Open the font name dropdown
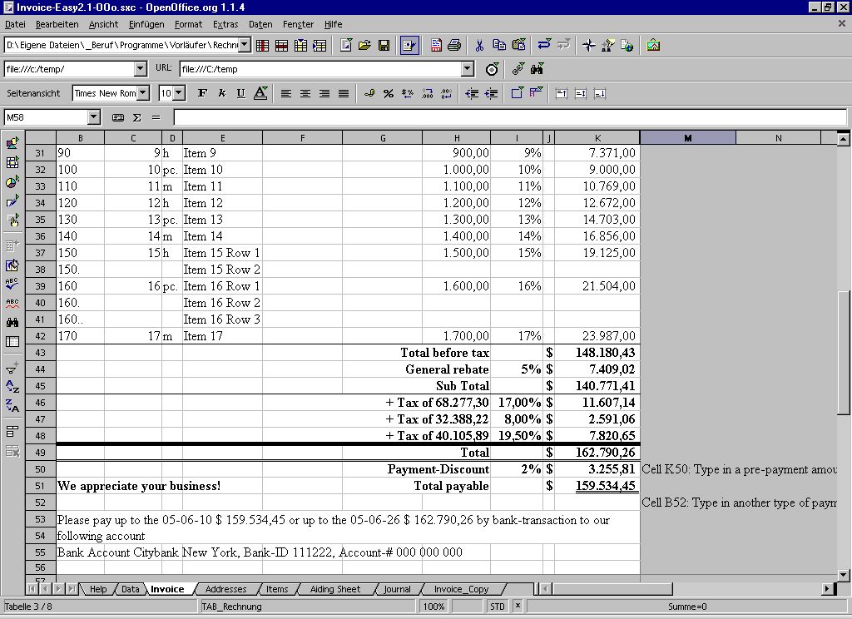 [143, 93]
